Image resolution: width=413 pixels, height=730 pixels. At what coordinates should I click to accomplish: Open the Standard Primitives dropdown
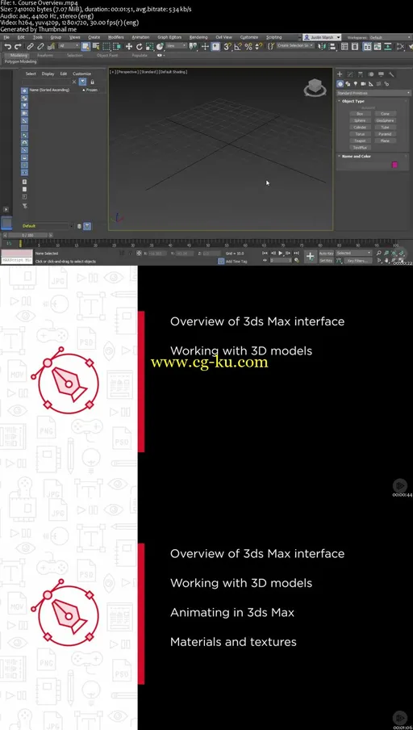tap(373, 93)
